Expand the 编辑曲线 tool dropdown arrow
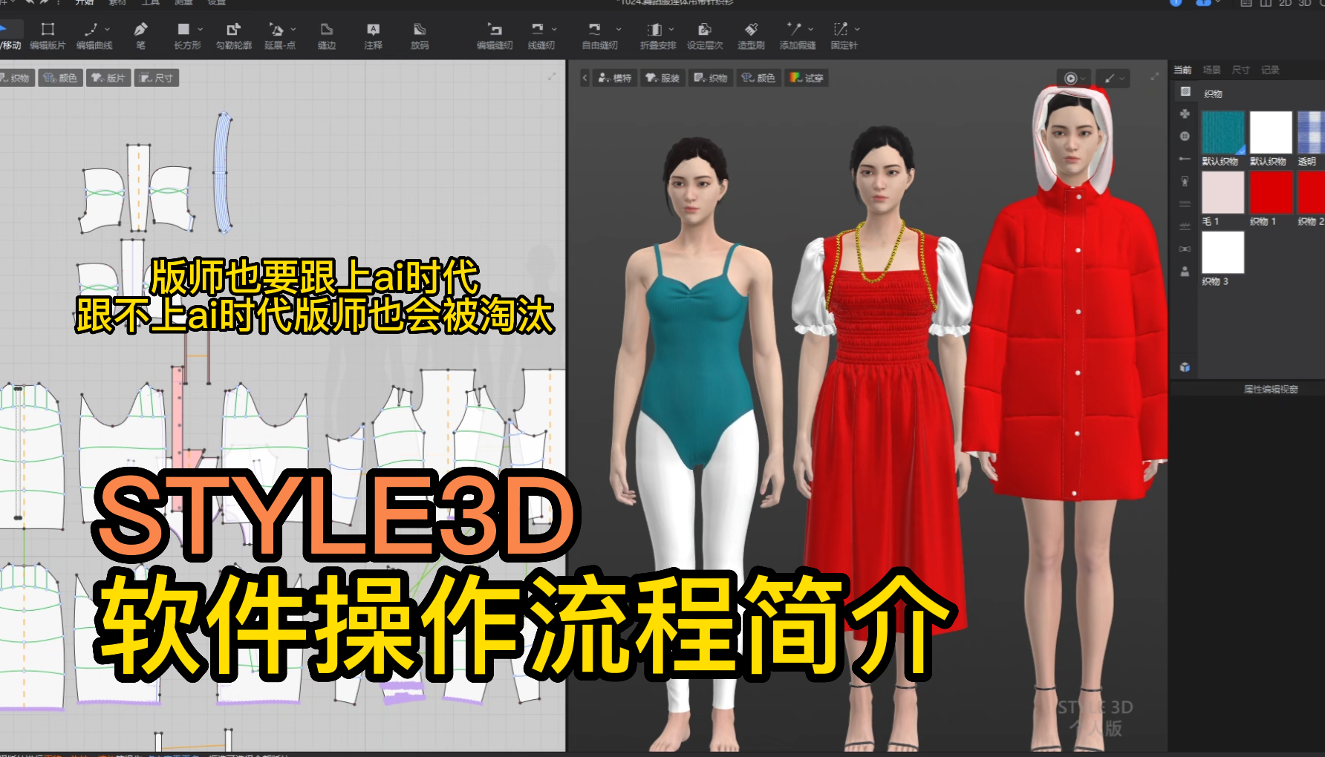 108,29
